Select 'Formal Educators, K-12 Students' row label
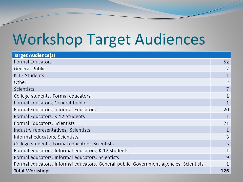The width and height of the screenshot is (243, 182). coord(49,116)
